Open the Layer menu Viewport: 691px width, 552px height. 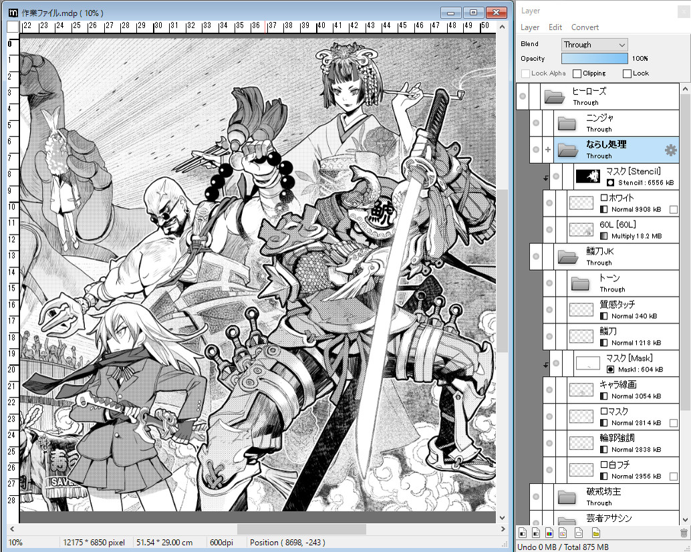[x=529, y=27]
